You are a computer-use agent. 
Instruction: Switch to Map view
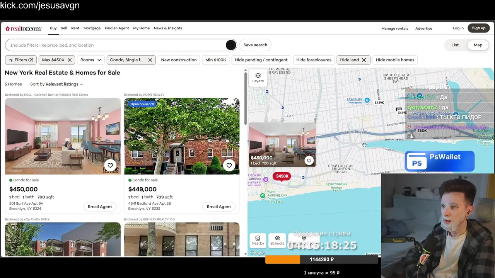478,45
